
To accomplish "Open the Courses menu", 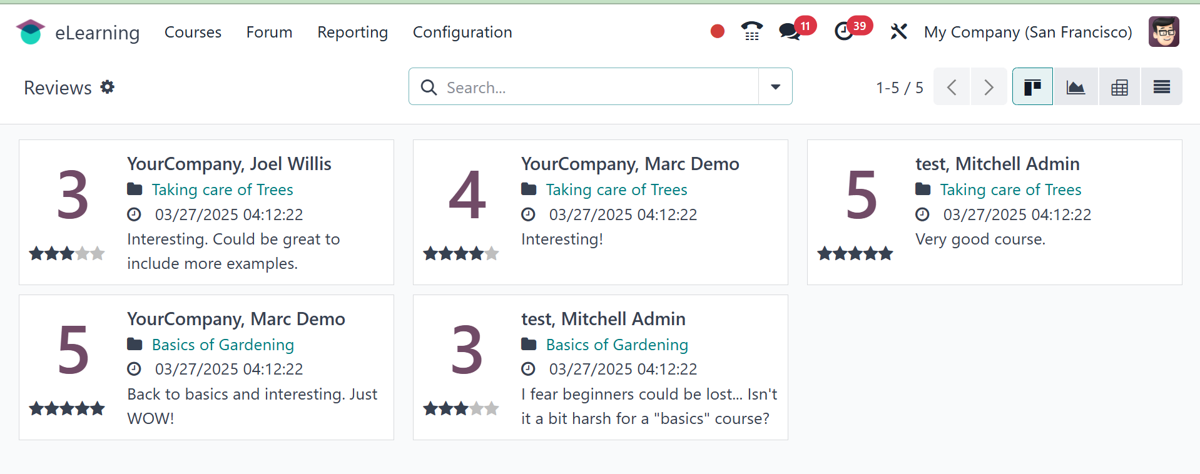I will point(193,32).
